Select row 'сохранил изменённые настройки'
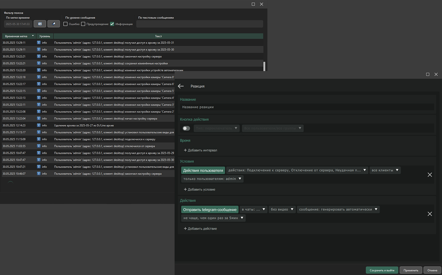Viewport: 442px width, 275px height. 133,63
